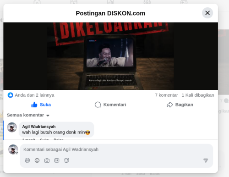Open Agil Wadriansyah's commenter avatar

12,127
